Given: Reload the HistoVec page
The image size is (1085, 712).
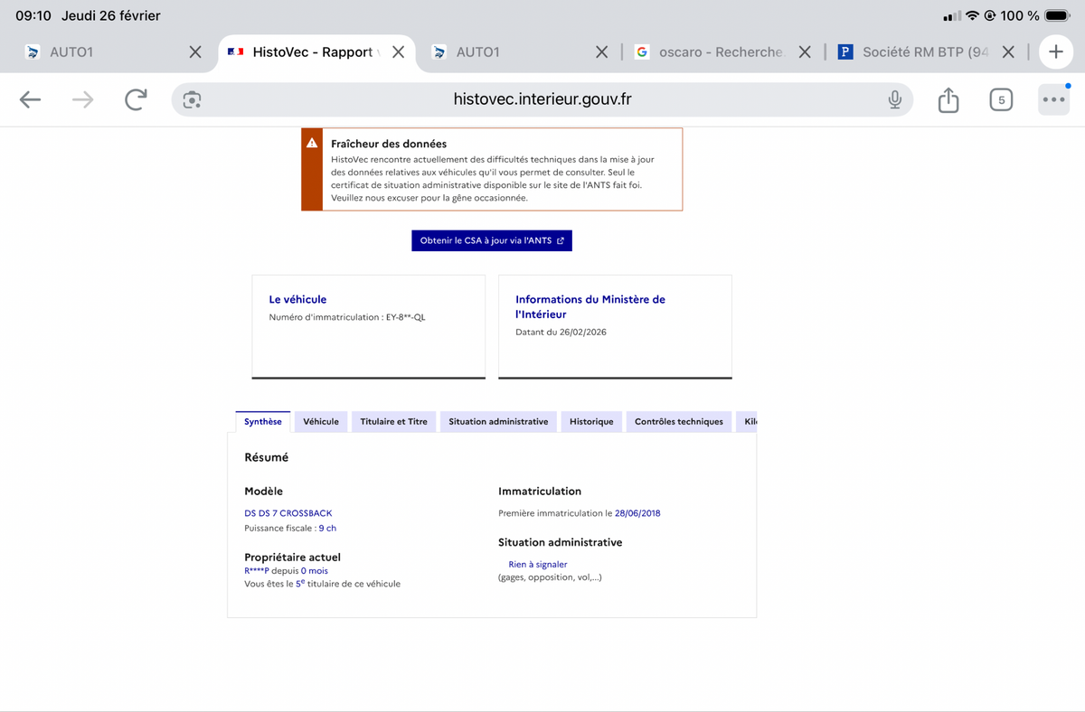Looking at the screenshot, I should pos(136,99).
